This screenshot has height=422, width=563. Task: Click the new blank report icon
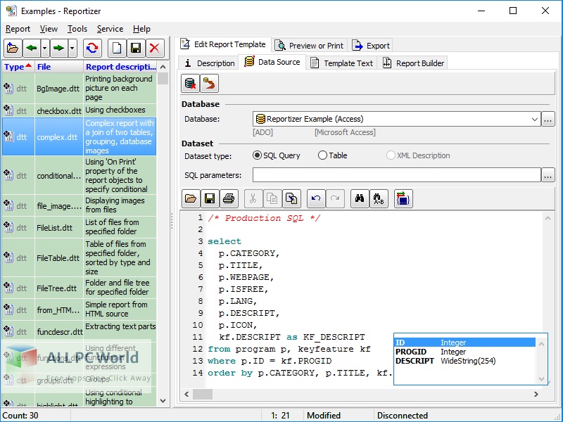[x=118, y=48]
